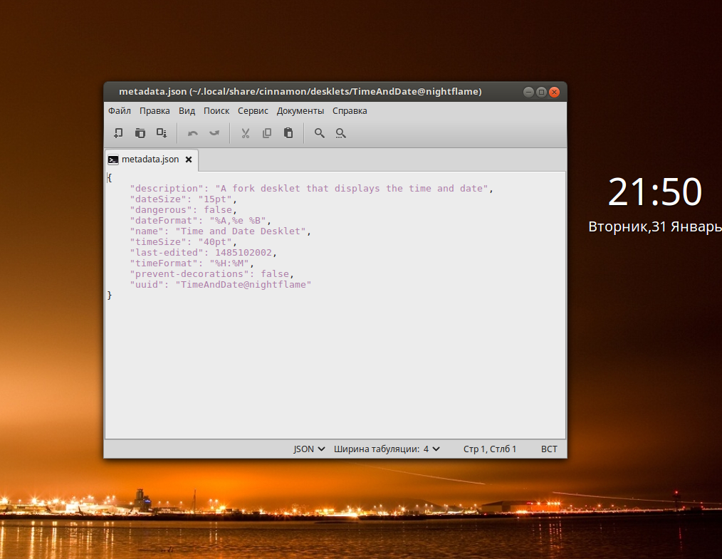The height and width of the screenshot is (559, 722).
Task: Click the Undo arrow icon
Action: (192, 133)
